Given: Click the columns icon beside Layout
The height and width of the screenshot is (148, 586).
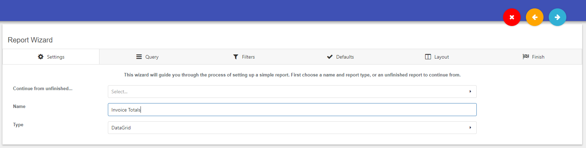Looking at the screenshot, I should [428, 57].
